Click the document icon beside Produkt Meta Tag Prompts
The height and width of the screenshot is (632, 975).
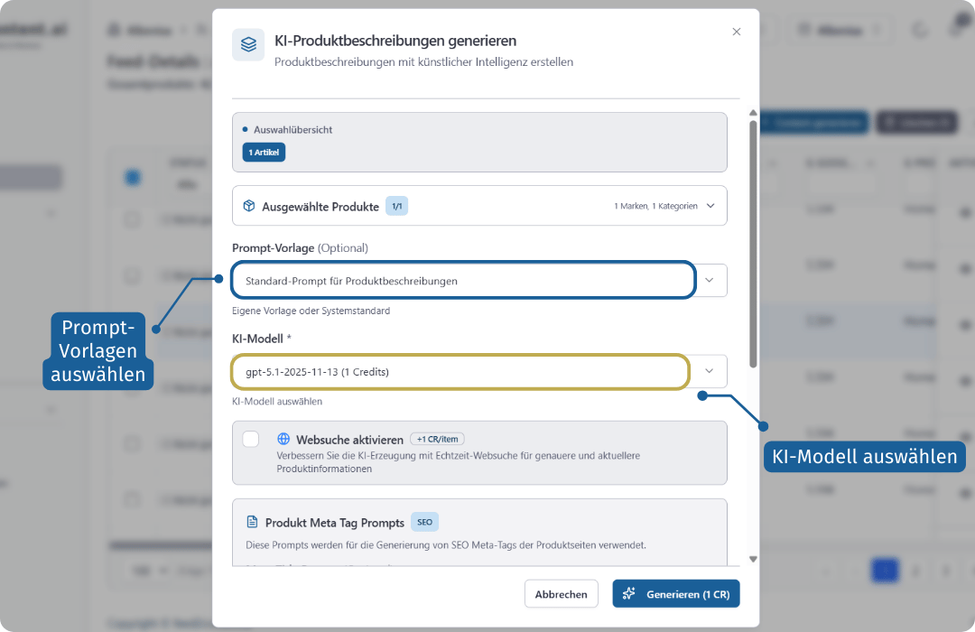tap(253, 522)
